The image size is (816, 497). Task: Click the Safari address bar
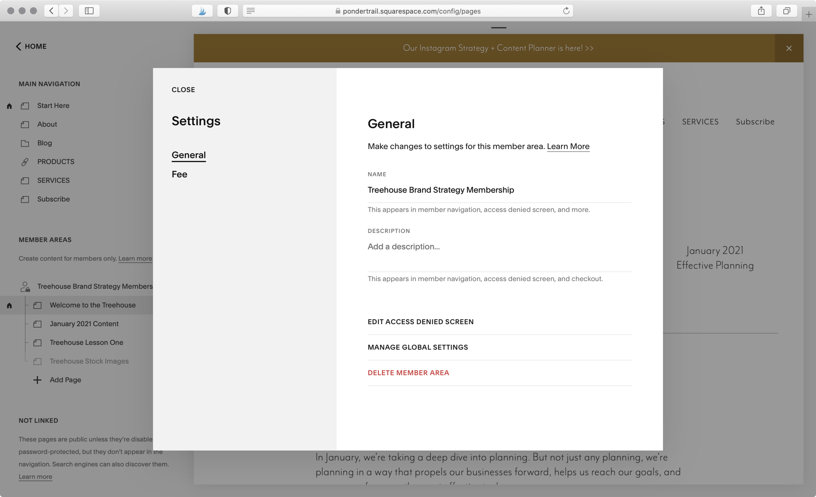408,11
